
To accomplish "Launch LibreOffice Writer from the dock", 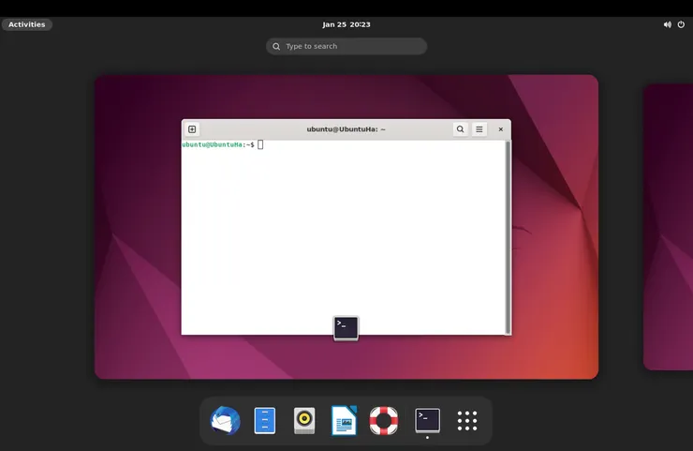I will (x=344, y=420).
